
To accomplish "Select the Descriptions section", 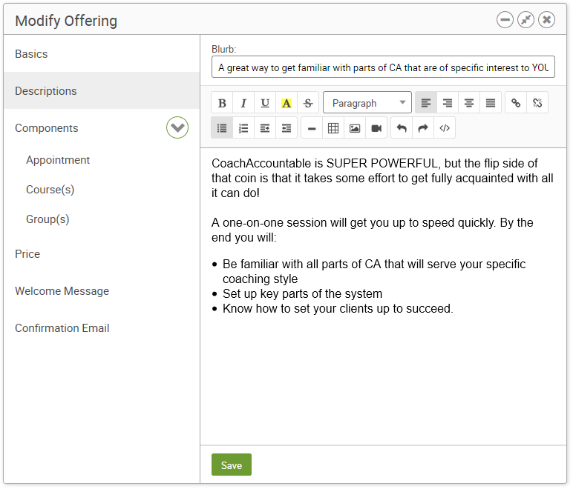I will coord(102,91).
